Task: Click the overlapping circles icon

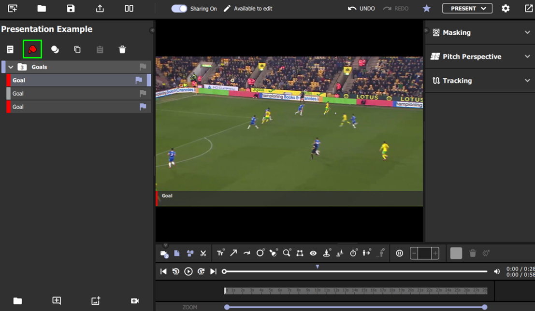Action: [x=55, y=49]
